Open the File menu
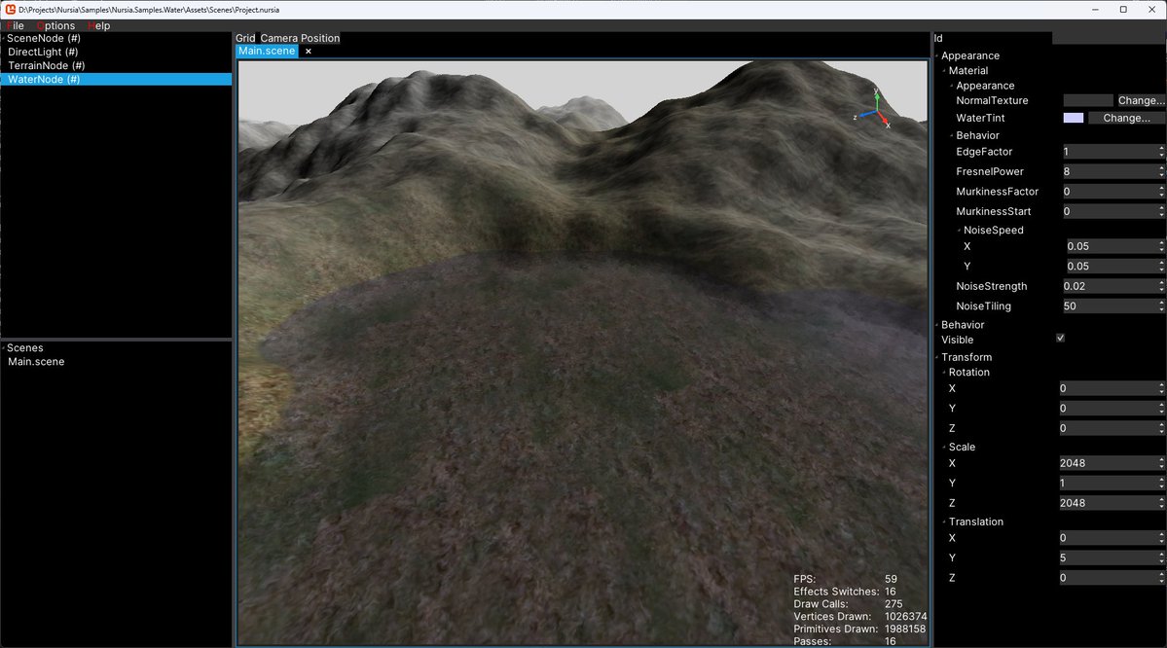 (x=15, y=25)
